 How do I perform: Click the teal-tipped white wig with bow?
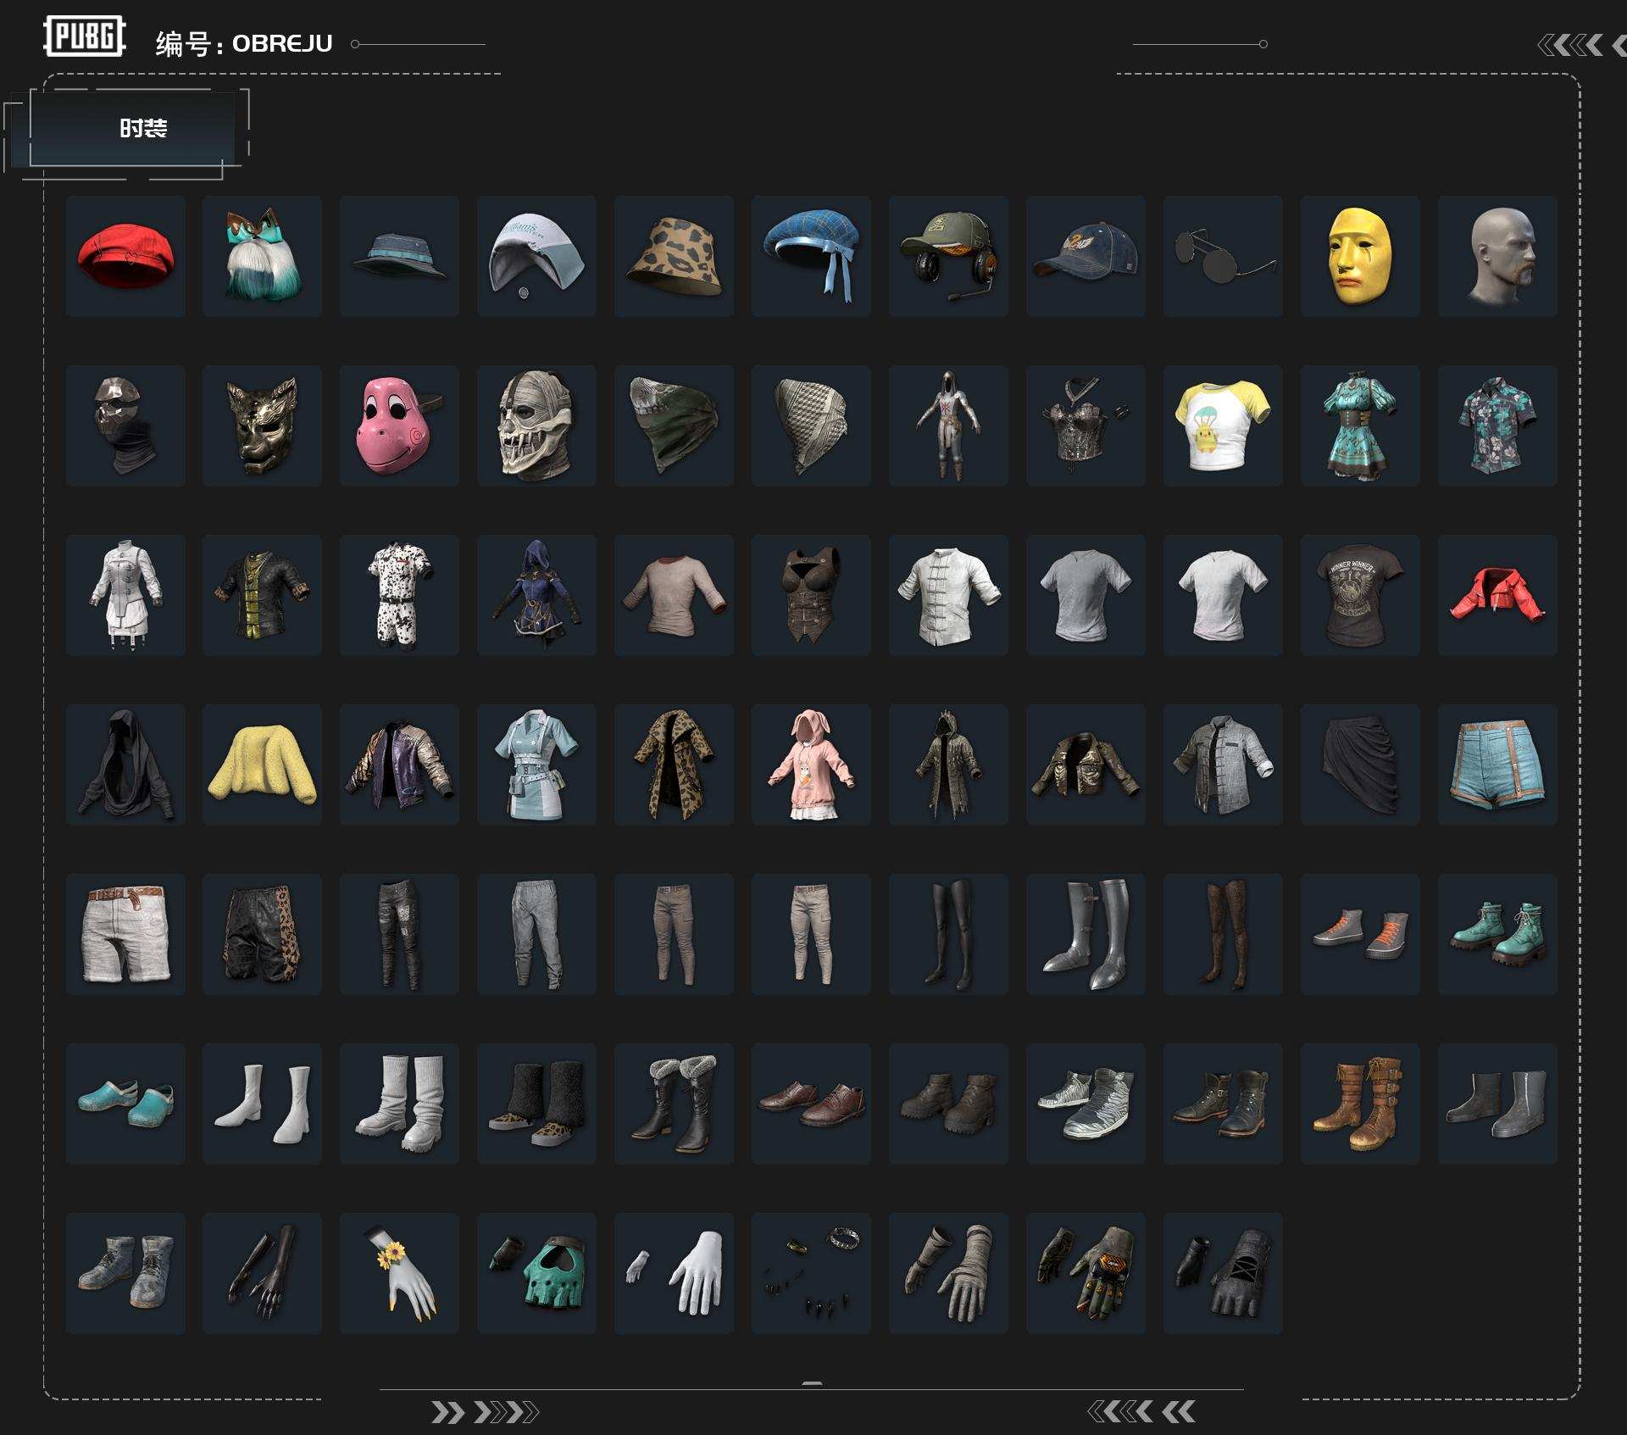tap(262, 256)
